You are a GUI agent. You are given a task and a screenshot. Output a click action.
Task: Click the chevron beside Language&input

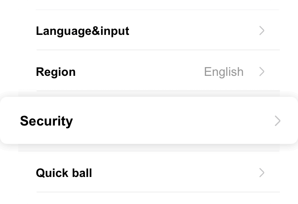(262, 31)
